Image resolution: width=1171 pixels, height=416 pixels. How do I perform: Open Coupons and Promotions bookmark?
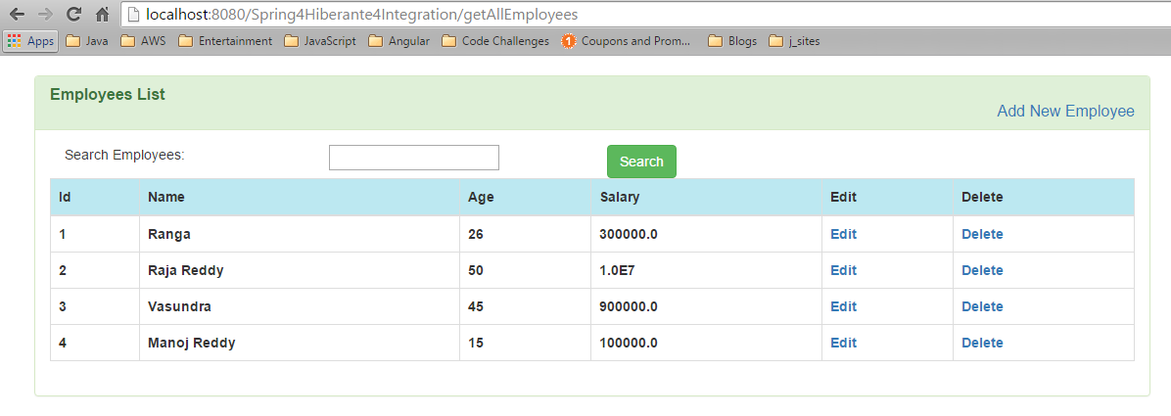[627, 41]
